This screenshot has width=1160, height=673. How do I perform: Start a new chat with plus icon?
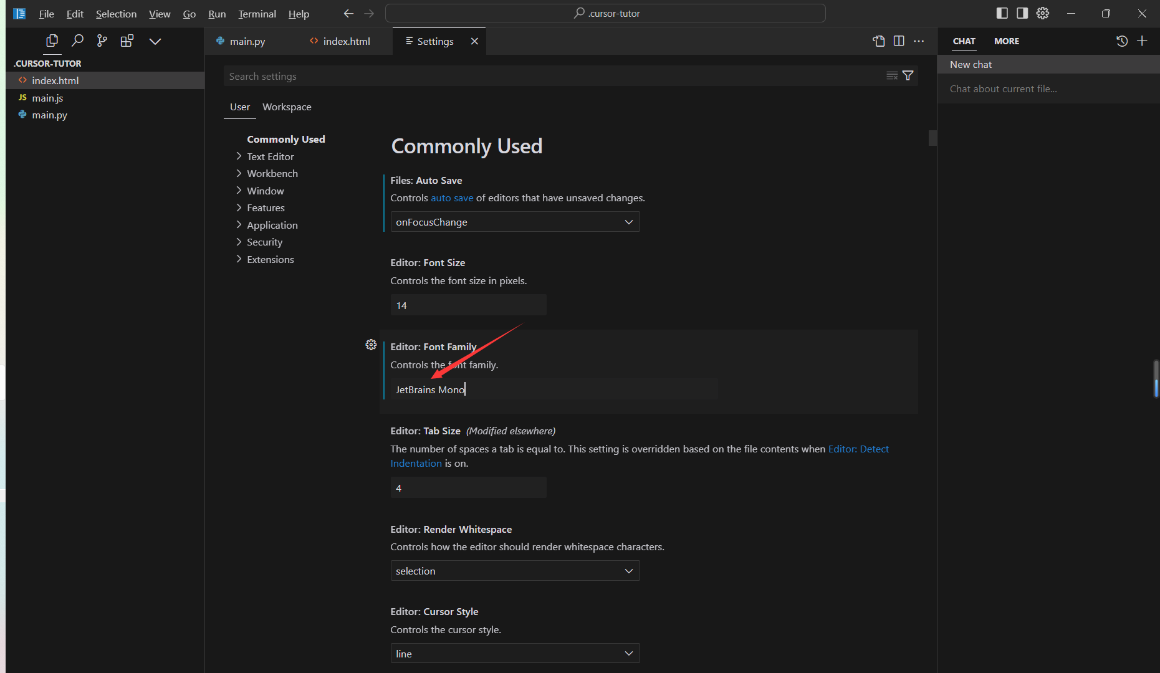[x=1142, y=41]
